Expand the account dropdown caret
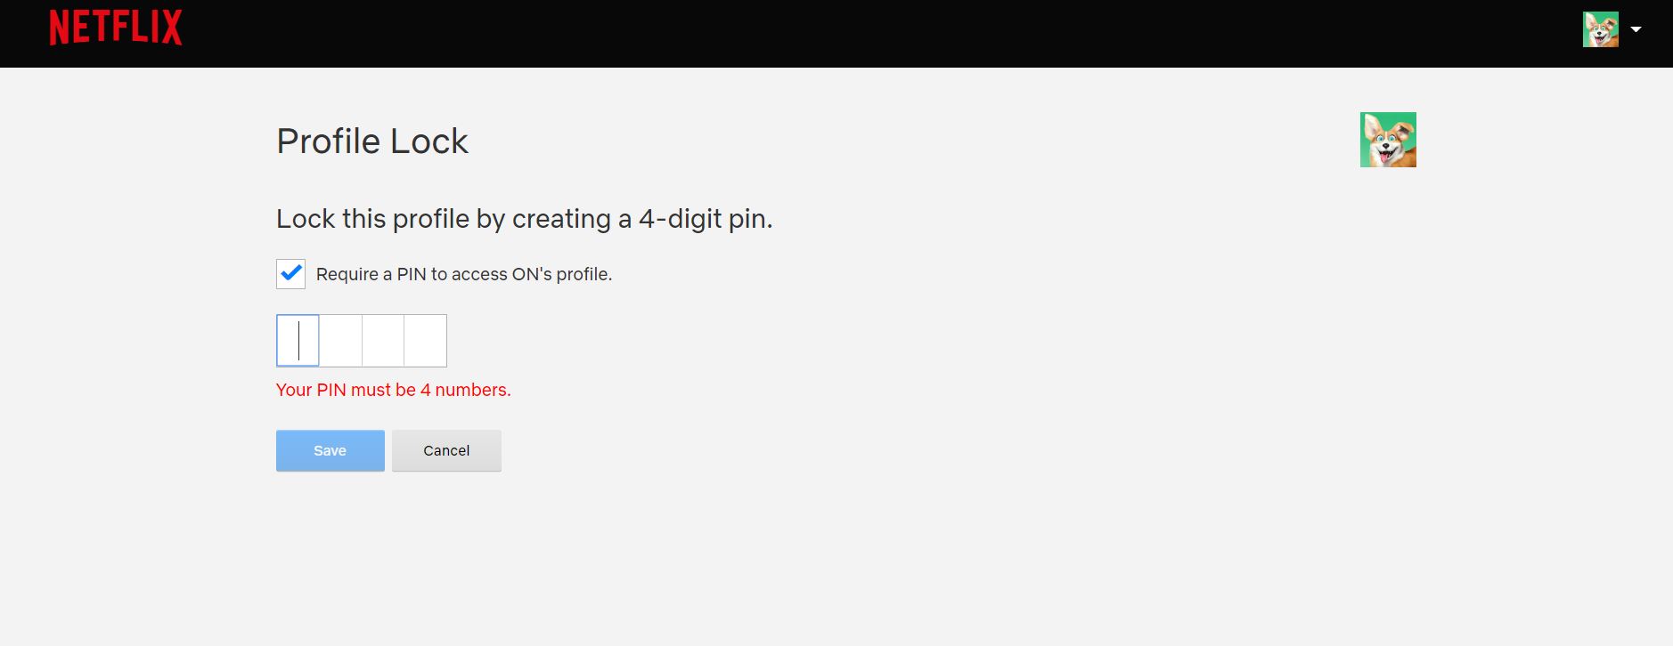Screen dimensions: 1673x646 (1636, 29)
